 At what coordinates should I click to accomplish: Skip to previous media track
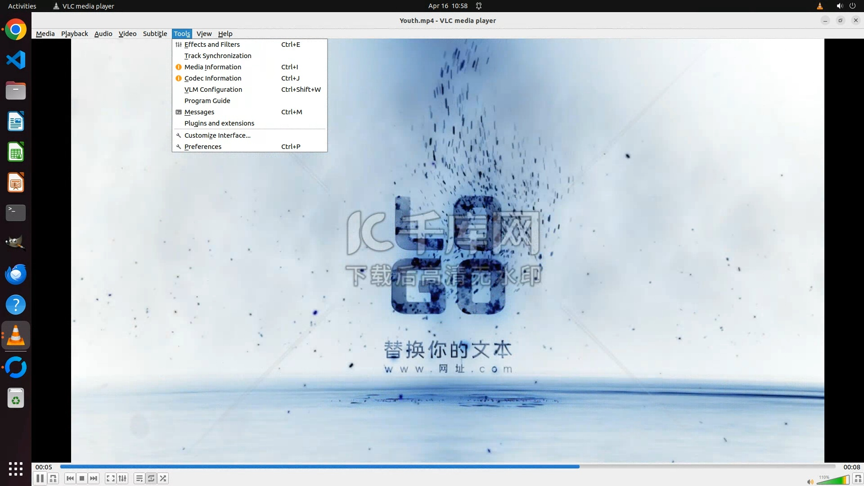point(70,478)
